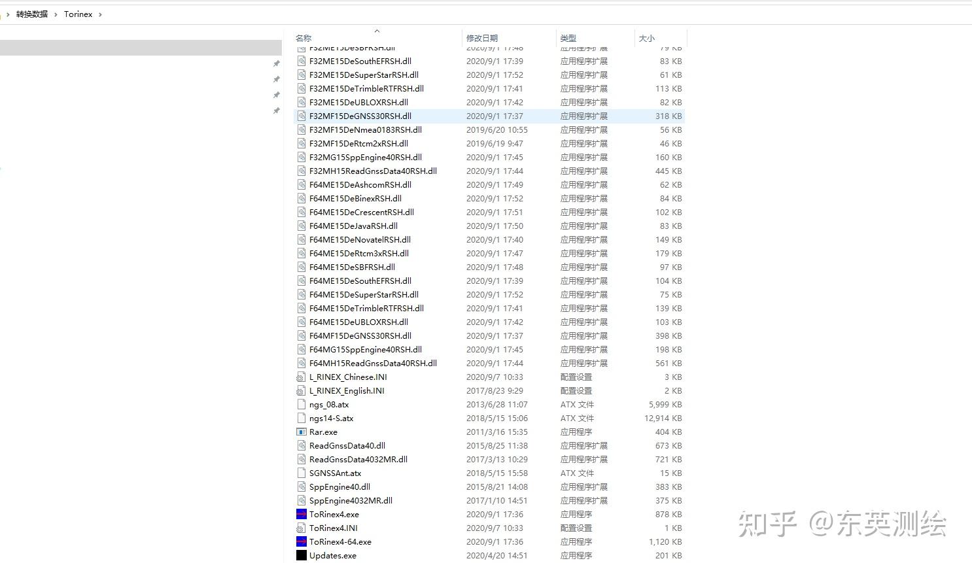
Task: Select the L_RINEX_English.INI config file icon
Action: (302, 390)
